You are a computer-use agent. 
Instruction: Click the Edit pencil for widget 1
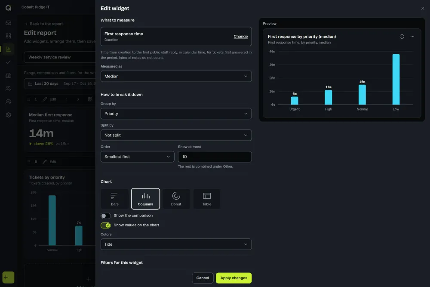pyautogui.click(x=49, y=99)
